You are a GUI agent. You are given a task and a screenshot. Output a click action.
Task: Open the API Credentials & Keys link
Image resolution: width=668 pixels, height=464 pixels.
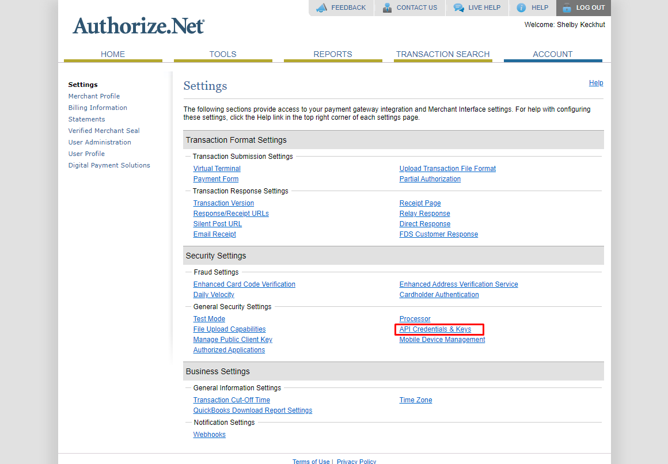tap(435, 329)
